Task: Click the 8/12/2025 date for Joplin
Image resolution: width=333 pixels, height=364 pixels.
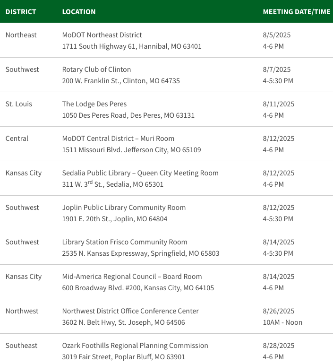Action: pos(278,208)
